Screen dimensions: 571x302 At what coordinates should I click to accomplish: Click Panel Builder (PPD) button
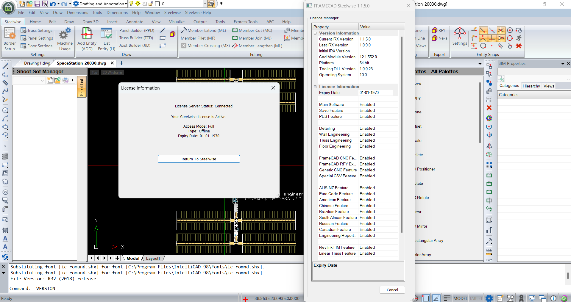(137, 30)
